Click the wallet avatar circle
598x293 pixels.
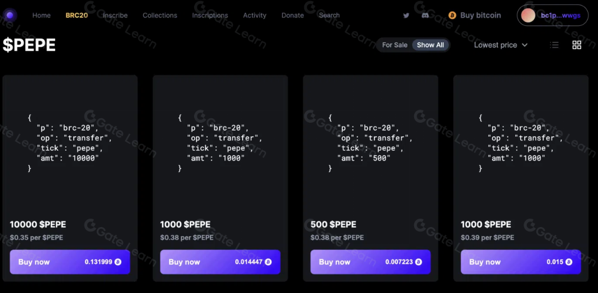click(x=527, y=16)
